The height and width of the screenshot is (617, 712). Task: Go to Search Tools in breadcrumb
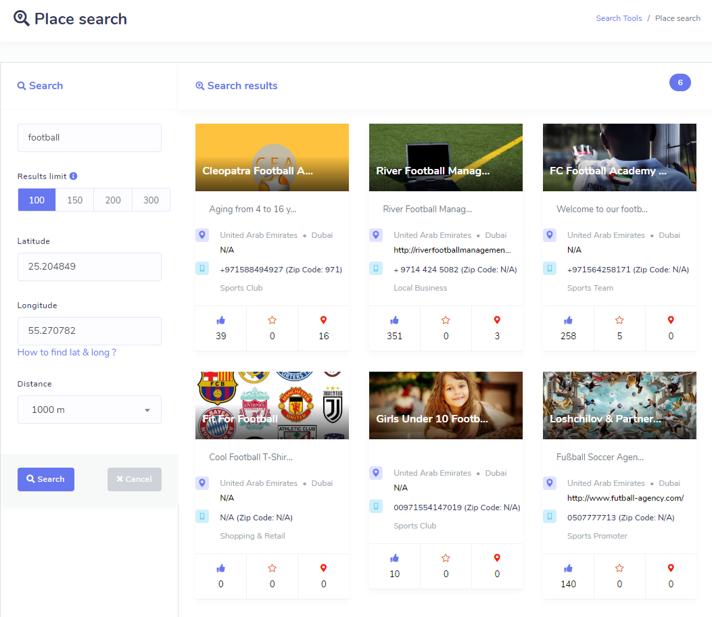[x=619, y=18]
